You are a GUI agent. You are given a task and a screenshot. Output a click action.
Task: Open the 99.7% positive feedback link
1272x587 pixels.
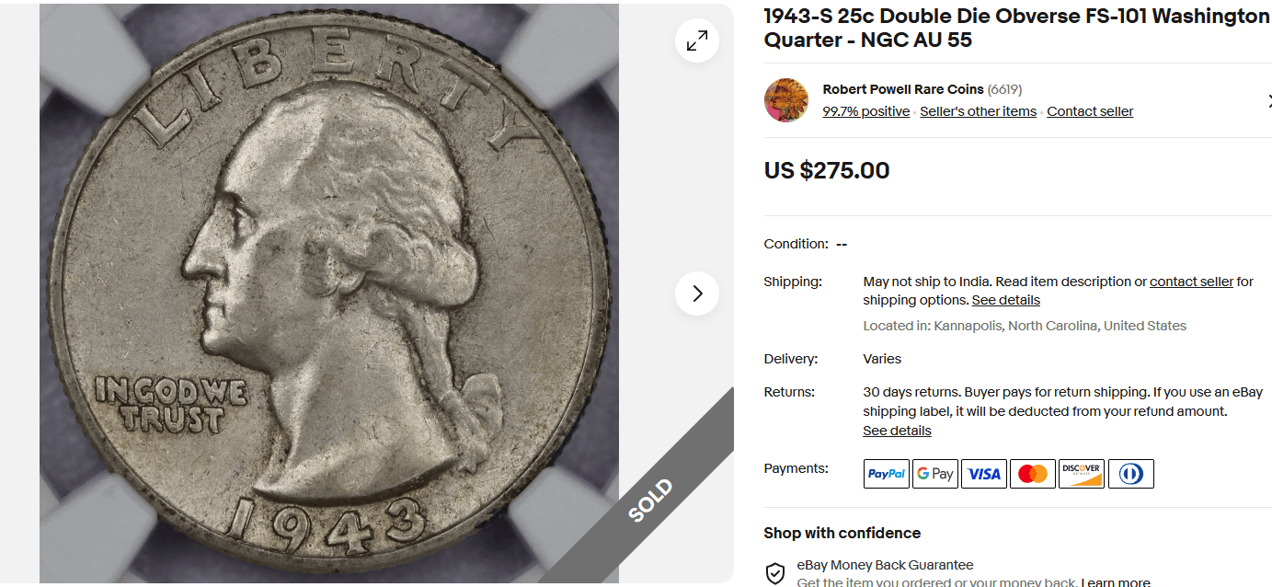(x=865, y=110)
